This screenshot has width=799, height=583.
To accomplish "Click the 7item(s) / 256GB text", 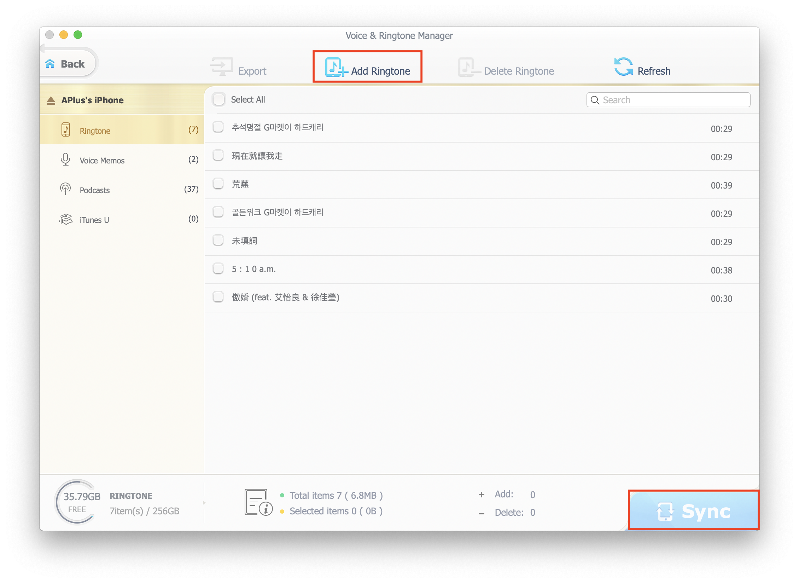I will coord(144,511).
